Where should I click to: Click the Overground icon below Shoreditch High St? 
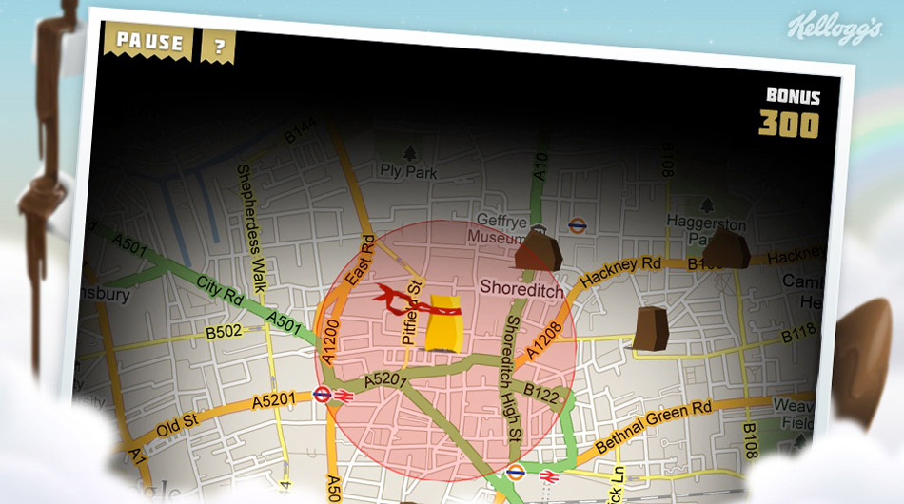click(x=516, y=473)
